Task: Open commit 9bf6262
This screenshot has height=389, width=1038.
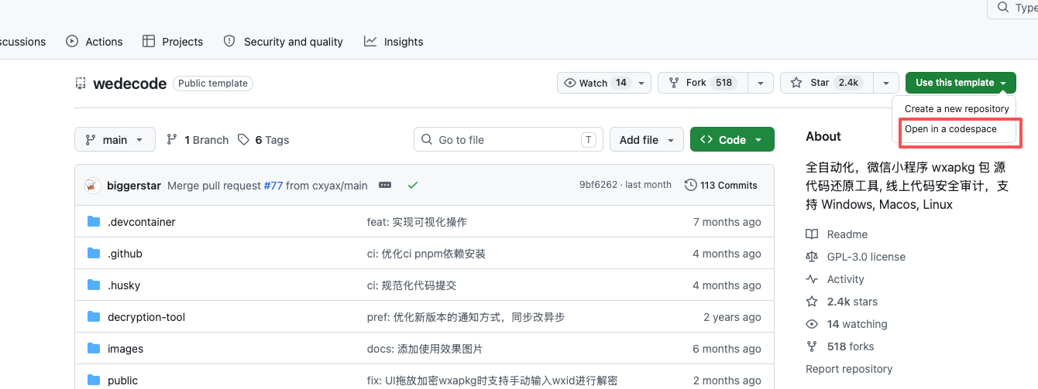Action: click(598, 186)
